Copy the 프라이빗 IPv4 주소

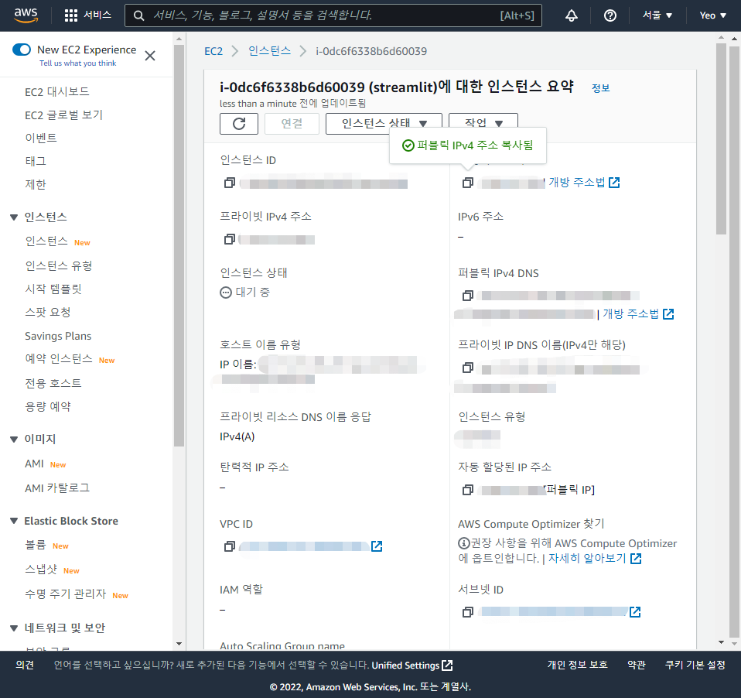229,239
